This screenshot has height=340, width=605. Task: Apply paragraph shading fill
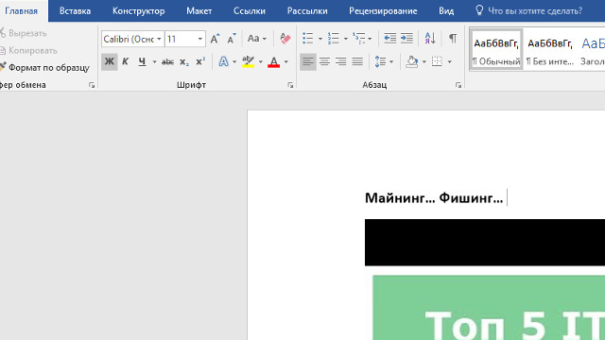[412, 61]
